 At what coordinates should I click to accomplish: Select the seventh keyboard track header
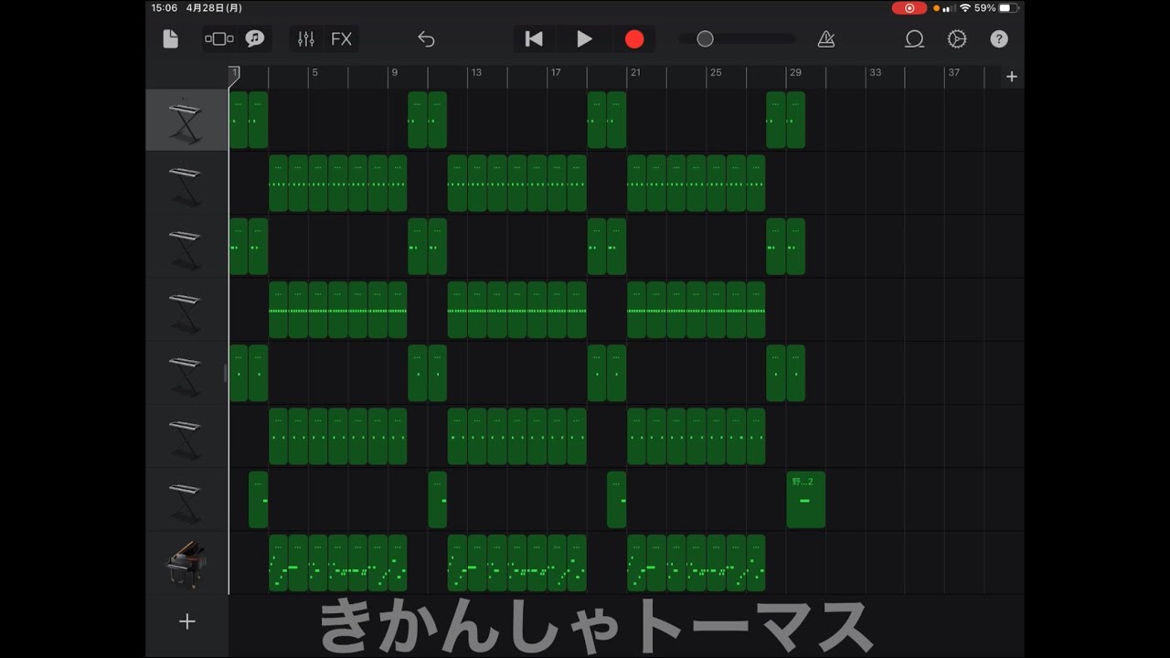point(186,500)
